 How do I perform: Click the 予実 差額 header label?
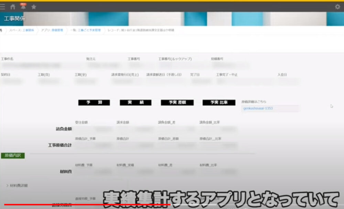point(177,102)
